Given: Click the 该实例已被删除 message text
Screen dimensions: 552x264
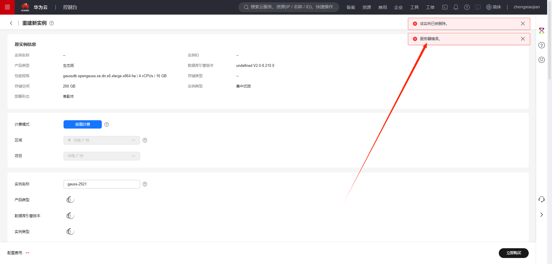Looking at the screenshot, I should pos(434,24).
